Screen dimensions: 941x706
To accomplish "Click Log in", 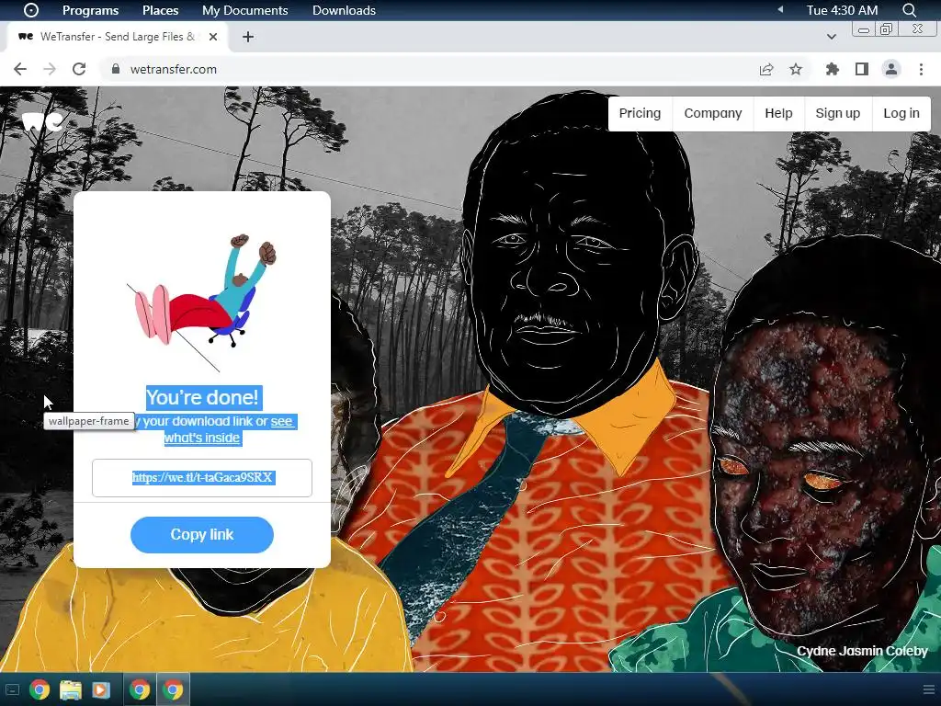I will coord(901,113).
